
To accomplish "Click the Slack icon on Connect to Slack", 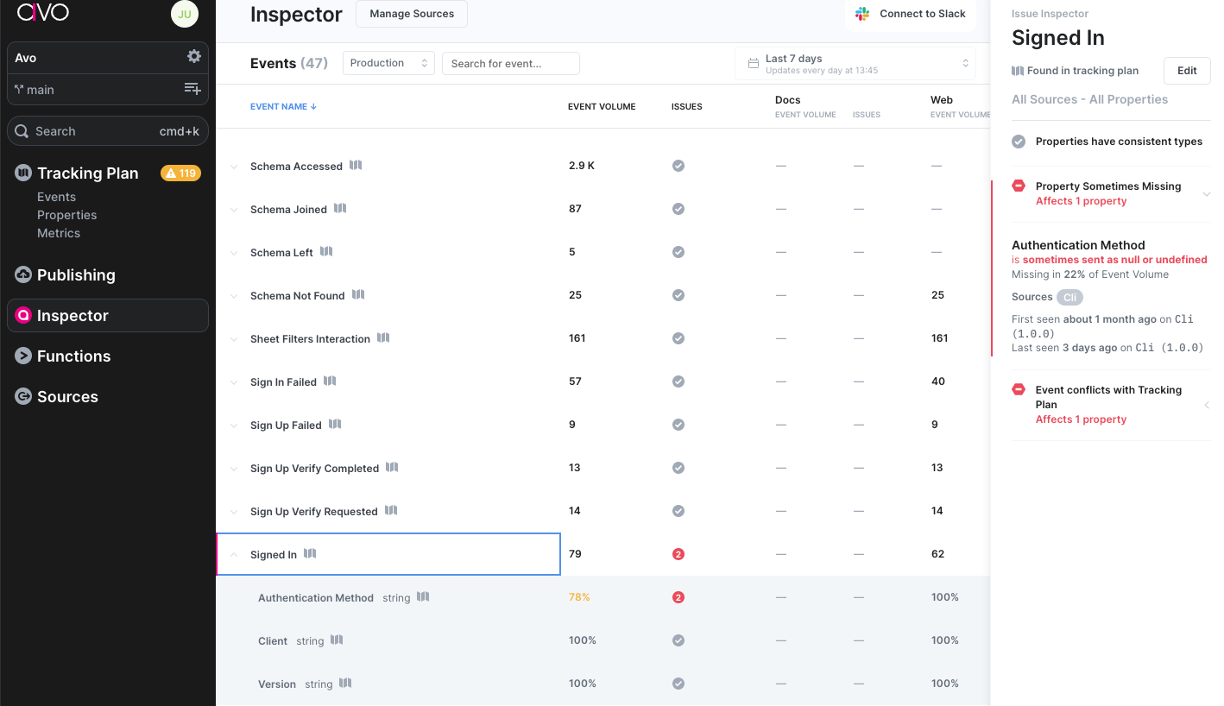I will 861,14.
